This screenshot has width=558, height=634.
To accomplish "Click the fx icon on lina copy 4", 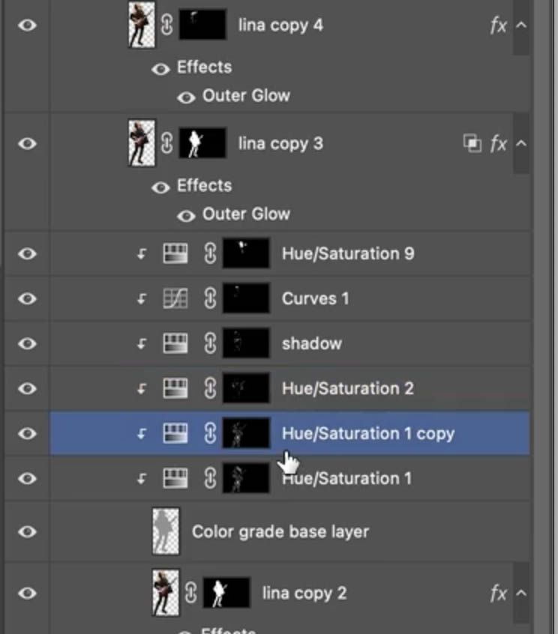I will (x=497, y=25).
